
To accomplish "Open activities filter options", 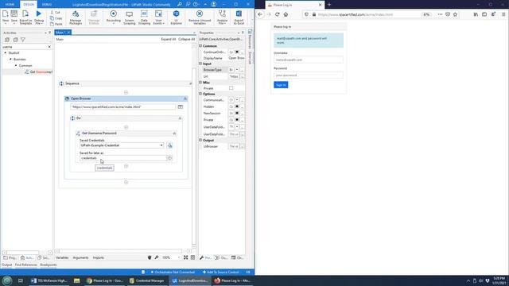I will coord(23,40).
